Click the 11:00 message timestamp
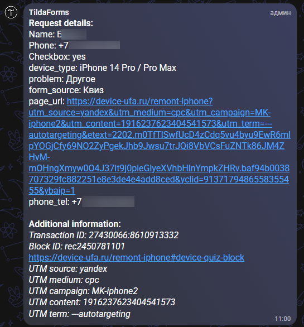The height and width of the screenshot is (327, 304). coord(283,319)
